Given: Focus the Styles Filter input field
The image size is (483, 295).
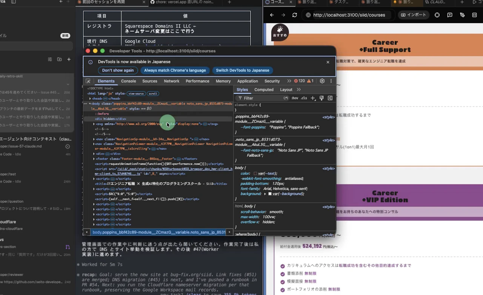Looking at the screenshot, I should (x=262, y=98).
